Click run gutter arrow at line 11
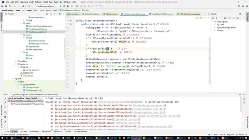 pyautogui.click(x=71, y=24)
